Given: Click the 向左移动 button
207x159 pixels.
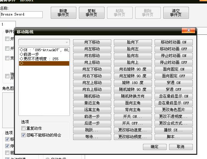Looking at the screenshot, I should pyautogui.click(x=92, y=49).
